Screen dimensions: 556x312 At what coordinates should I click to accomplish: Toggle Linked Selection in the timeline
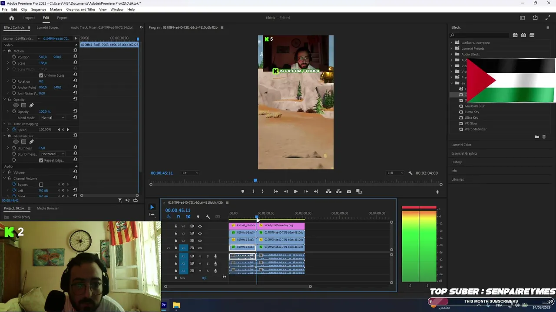click(x=188, y=217)
